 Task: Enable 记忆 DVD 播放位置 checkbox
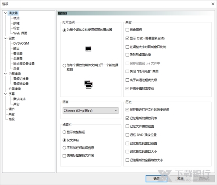click(127, 135)
